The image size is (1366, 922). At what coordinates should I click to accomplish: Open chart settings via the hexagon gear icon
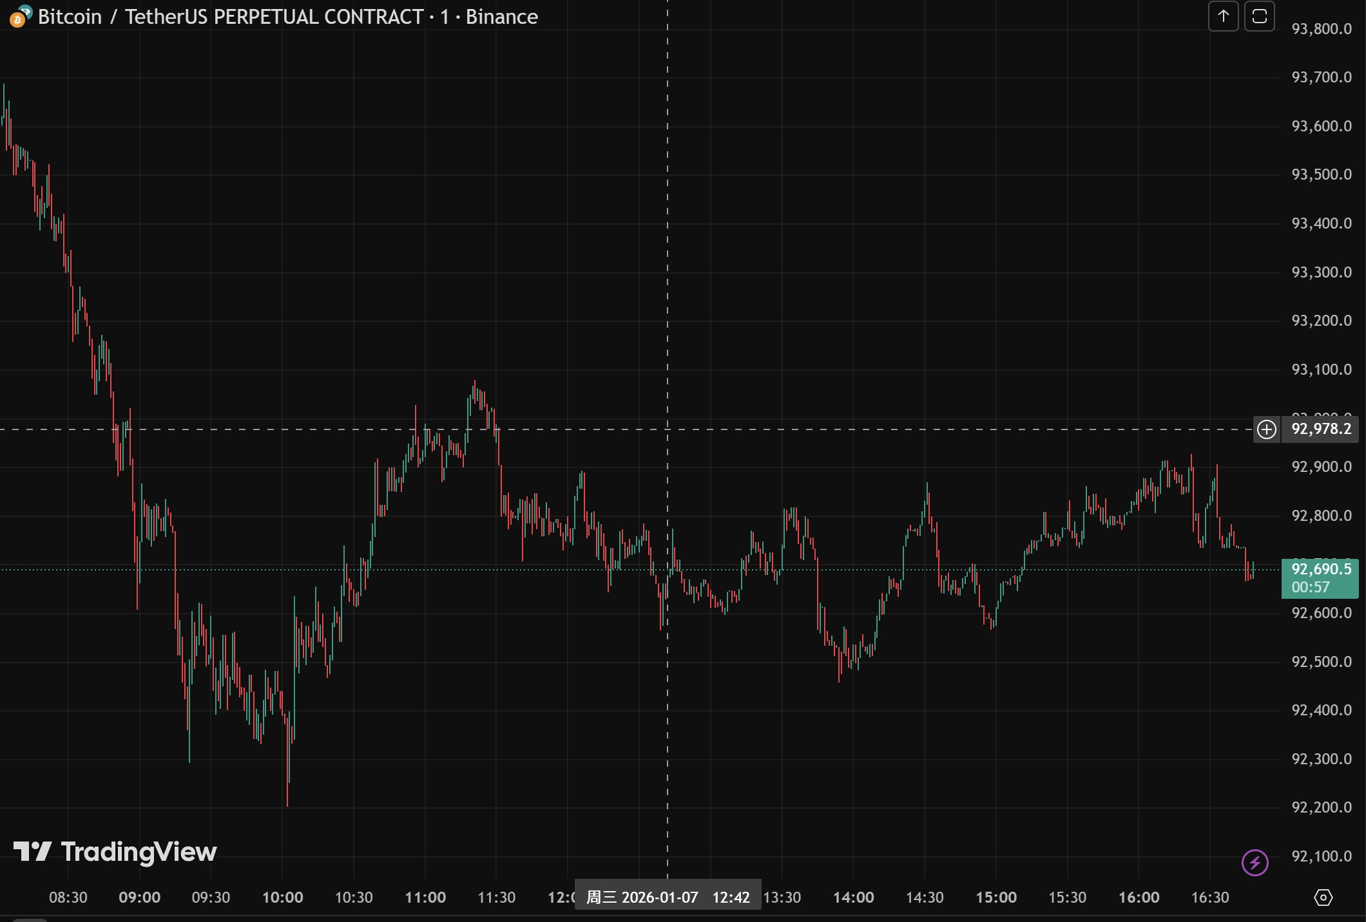coord(1323,898)
